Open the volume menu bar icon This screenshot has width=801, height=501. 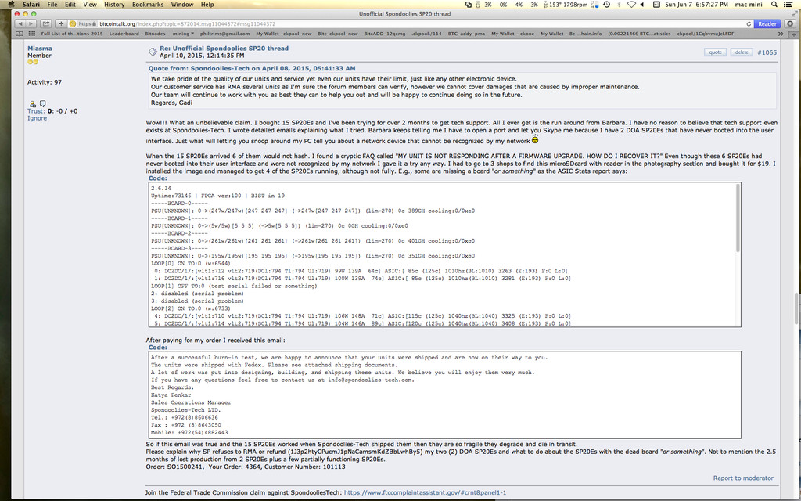(x=642, y=5)
